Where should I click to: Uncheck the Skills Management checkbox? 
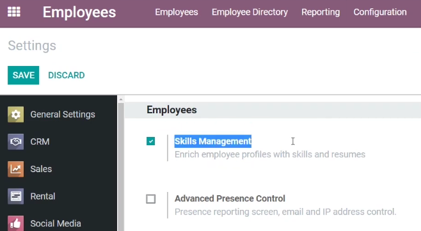[150, 141]
